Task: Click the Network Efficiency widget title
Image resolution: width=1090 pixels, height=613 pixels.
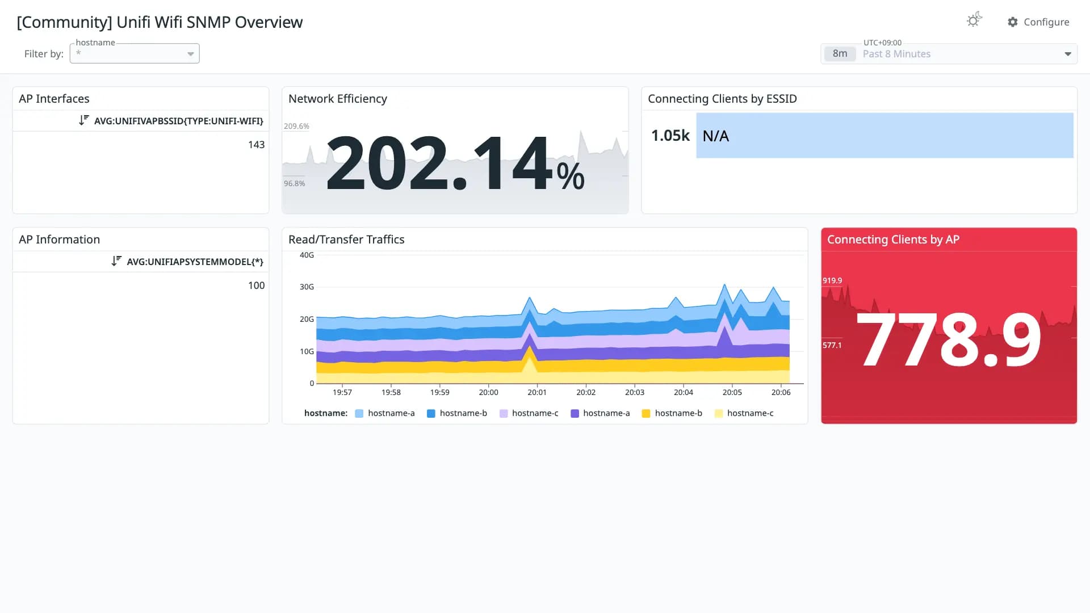Action: point(338,99)
